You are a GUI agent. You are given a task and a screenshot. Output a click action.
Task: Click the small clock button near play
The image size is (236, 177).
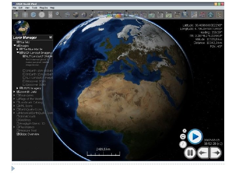pyautogui.click(x=183, y=145)
